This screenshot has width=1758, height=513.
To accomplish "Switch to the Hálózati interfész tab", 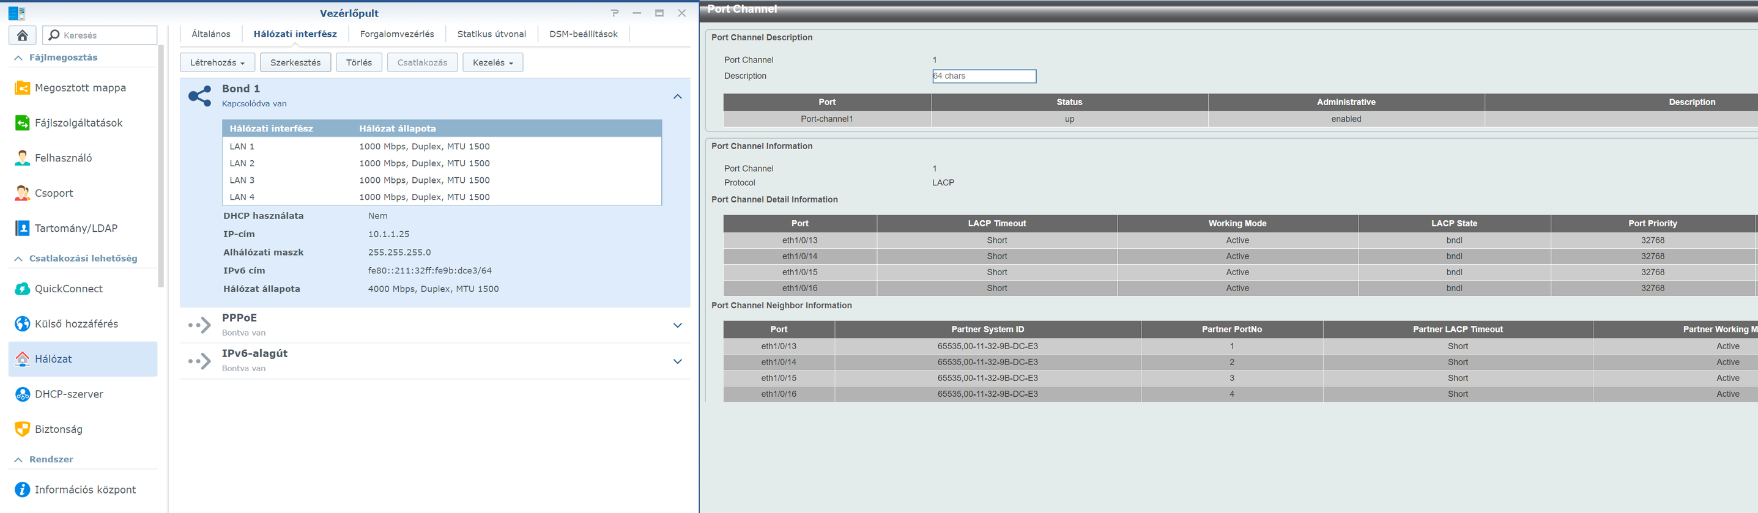I will pos(295,34).
